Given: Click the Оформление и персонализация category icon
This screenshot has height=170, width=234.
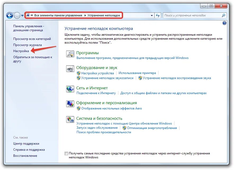Looking at the screenshot, I should 70,104.
